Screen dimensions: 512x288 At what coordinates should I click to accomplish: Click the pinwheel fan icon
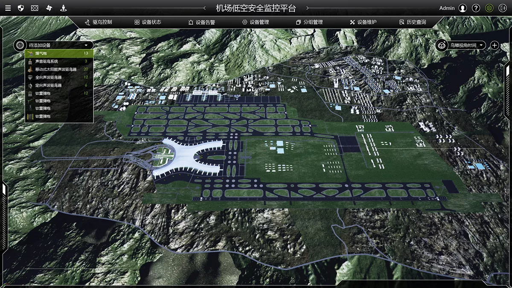point(49,8)
